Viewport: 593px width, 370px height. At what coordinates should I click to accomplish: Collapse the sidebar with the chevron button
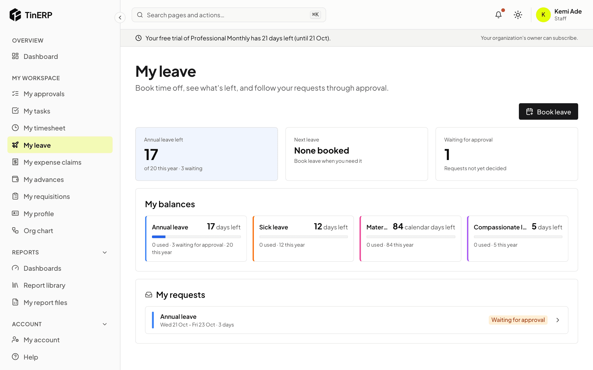pyautogui.click(x=120, y=18)
